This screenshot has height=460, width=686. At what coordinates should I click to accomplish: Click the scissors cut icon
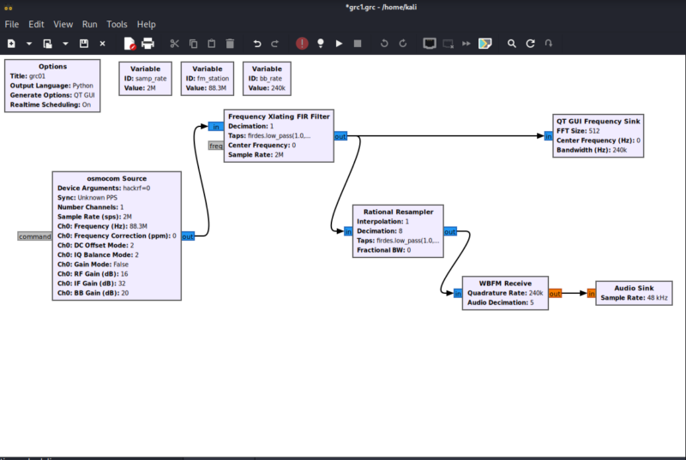(175, 43)
